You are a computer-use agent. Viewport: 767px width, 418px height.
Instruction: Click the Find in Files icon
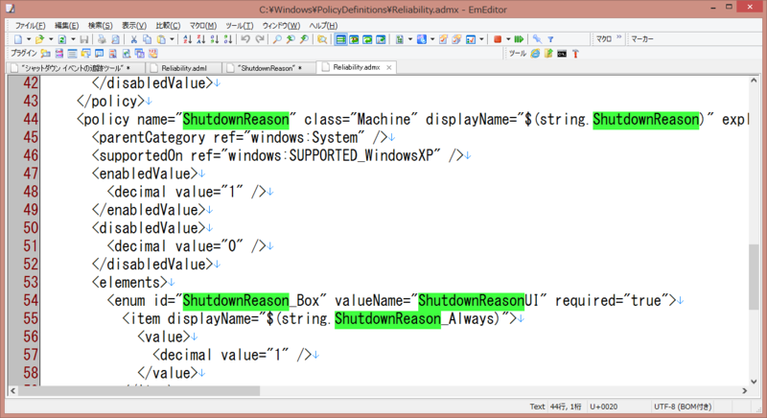pyautogui.click(x=322, y=39)
